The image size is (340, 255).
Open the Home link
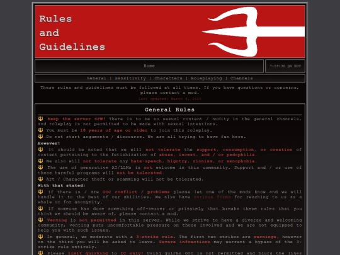[149, 66]
